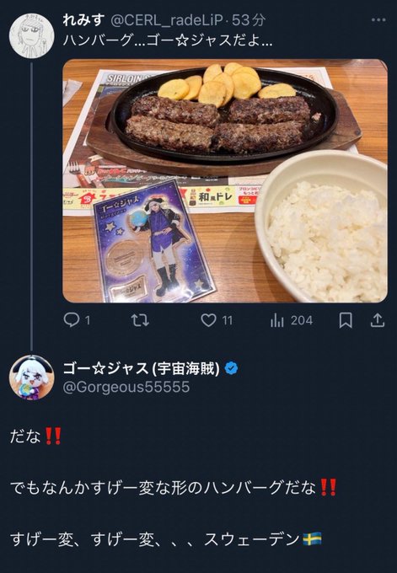Select display name ゴー☆ジャス (宇宙海賊)
397x573 pixels.
141,368
